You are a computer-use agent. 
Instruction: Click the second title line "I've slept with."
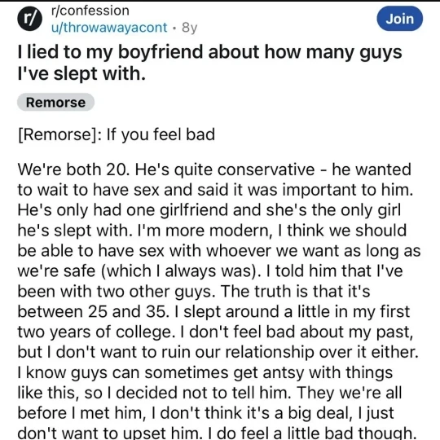click(81, 73)
